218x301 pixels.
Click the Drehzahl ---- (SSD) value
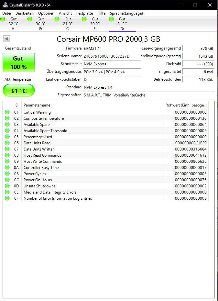[x=198, y=64]
